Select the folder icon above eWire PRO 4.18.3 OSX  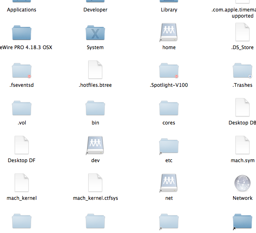22,33
